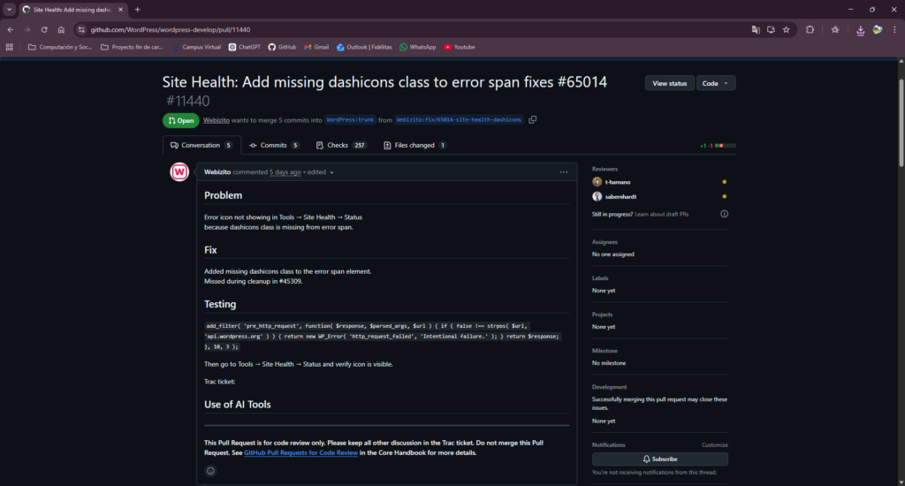905x486 pixels.
Task: Open the Youtube bookmark
Action: (460, 48)
